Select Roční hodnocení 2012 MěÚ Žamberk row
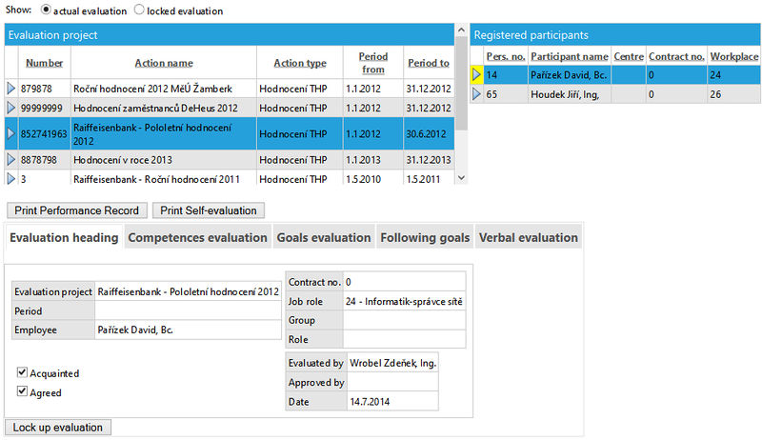Viewport: 762px width, 440px height. tap(230, 89)
